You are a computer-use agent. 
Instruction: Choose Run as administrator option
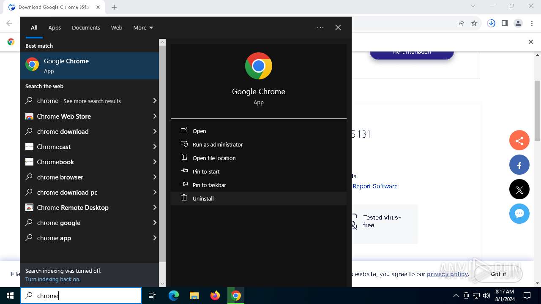point(259,144)
